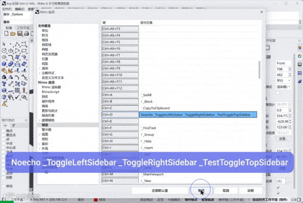This screenshot has height=203, width=303.
Task: Click the keyboard shortcuts list vertical scrollbar
Action: [x=259, y=70]
